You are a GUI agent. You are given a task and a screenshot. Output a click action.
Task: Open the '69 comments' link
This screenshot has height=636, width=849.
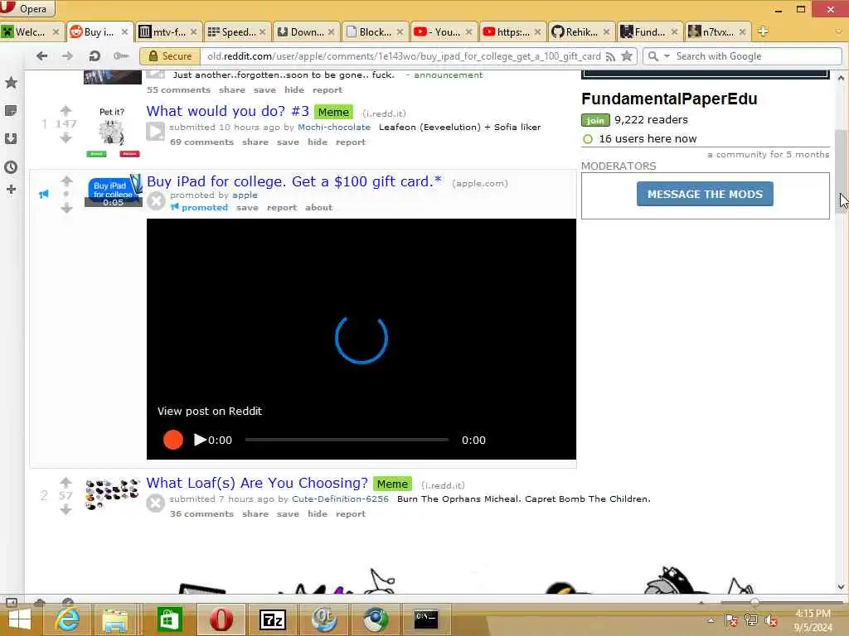(x=201, y=142)
